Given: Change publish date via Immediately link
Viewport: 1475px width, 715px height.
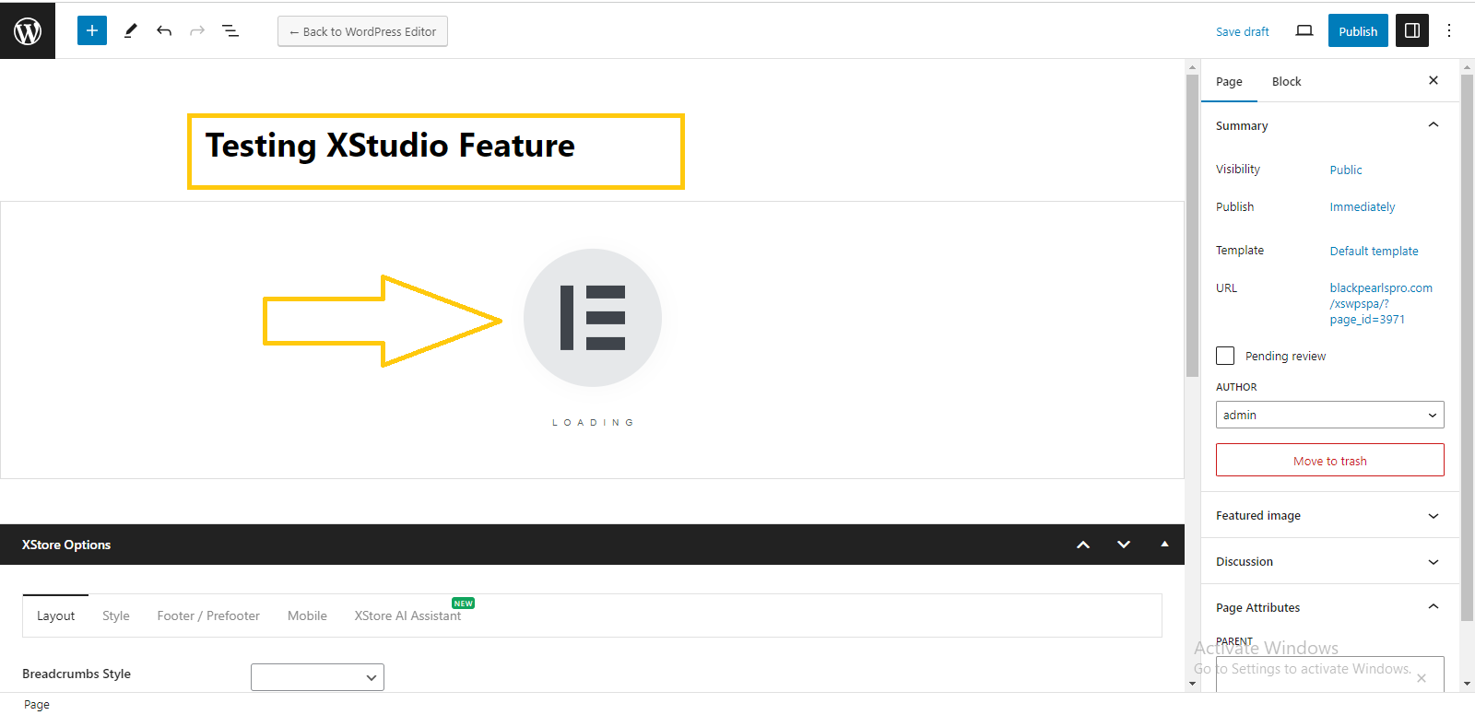Looking at the screenshot, I should coord(1363,206).
